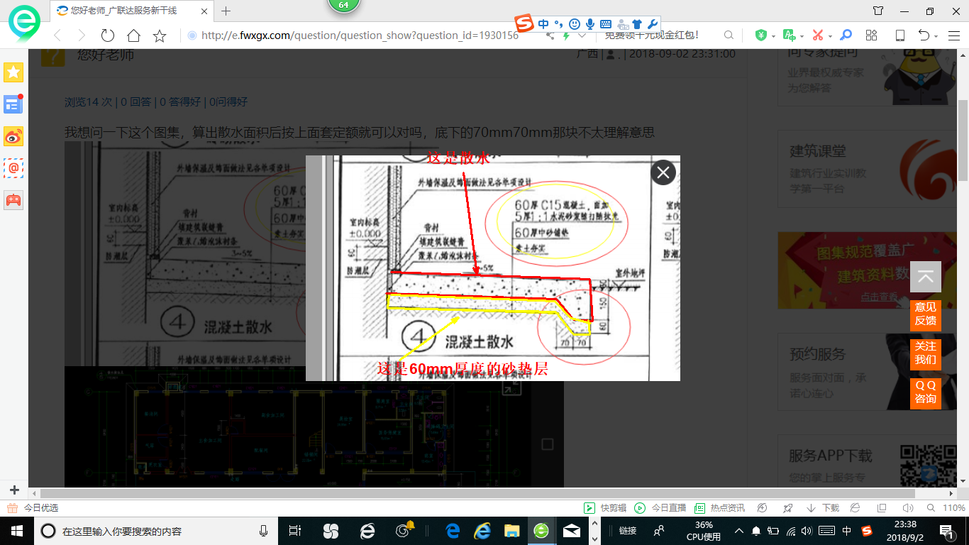Open the browser main menu
Viewport: 969px width, 545px height.
[954, 35]
